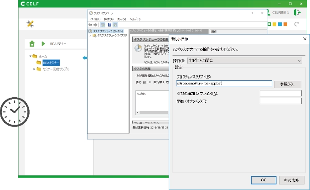Click RPAセミナー breadcrumb text in CELF
The width and height of the screenshot is (310, 190).
(x=58, y=44)
